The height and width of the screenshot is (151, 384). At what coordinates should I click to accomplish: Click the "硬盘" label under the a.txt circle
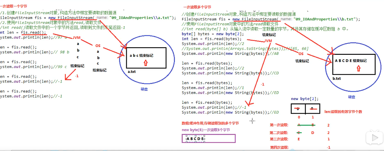pyautogui.click(x=144, y=89)
